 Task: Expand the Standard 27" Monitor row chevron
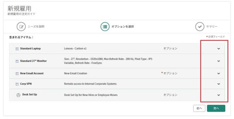click(218, 61)
